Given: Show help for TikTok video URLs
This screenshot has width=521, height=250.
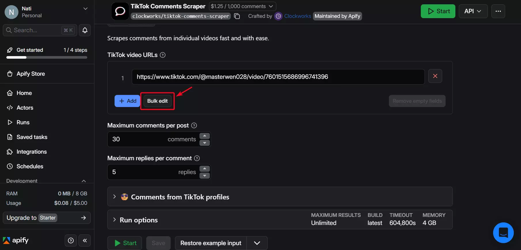Looking at the screenshot, I should pyautogui.click(x=163, y=55).
